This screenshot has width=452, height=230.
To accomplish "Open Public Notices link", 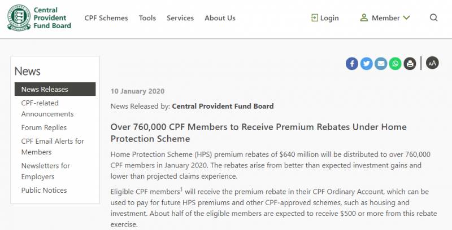I will tap(44, 191).
